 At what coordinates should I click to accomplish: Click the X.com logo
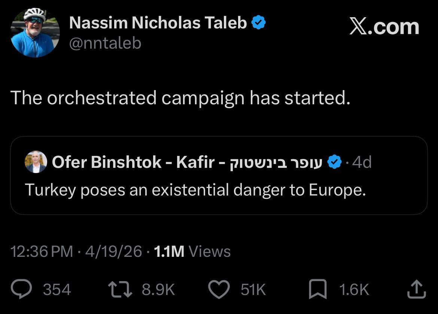[384, 27]
